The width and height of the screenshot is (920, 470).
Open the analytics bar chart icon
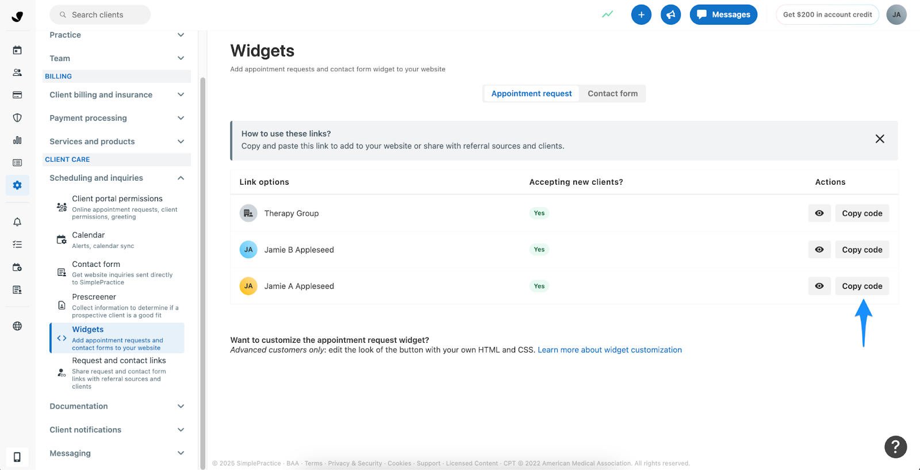point(17,140)
